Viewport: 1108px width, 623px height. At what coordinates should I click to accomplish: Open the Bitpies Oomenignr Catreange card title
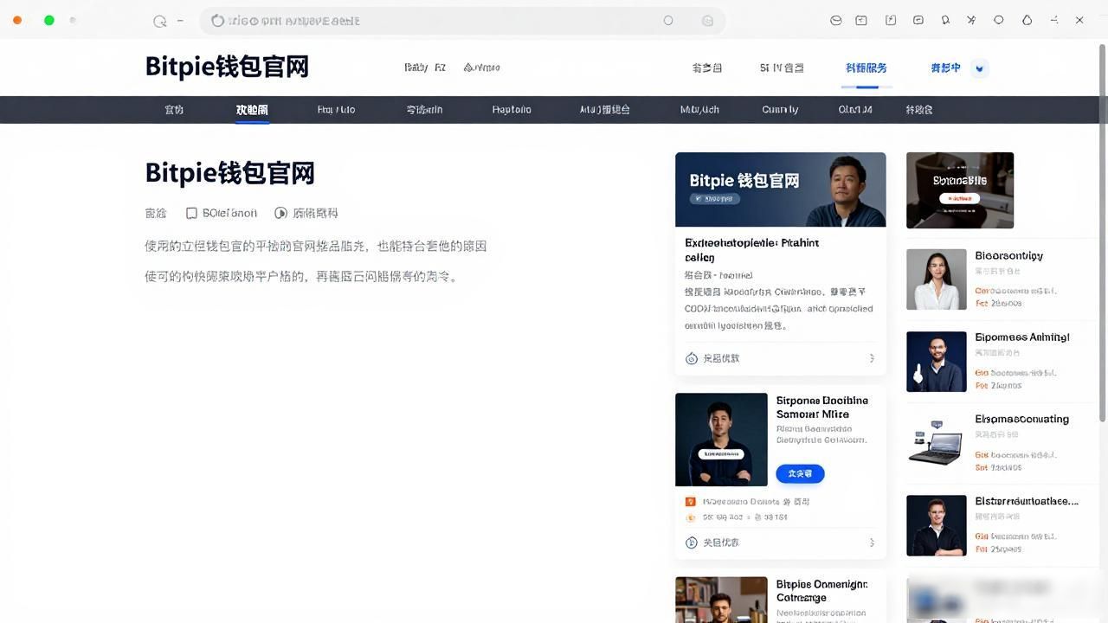821,591
